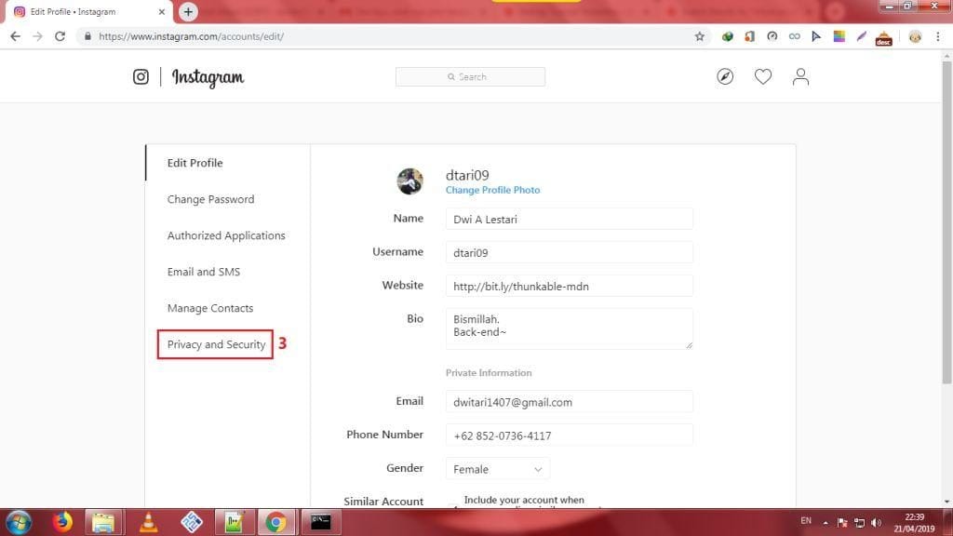Click the Action Center flag tray icon

point(842,523)
